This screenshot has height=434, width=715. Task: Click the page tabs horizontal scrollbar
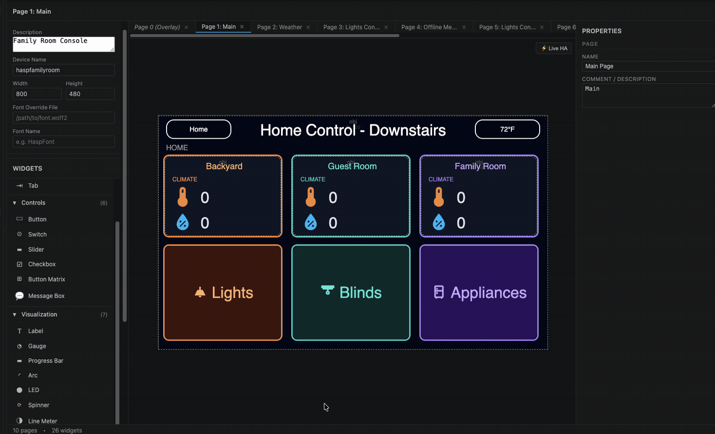pos(265,36)
